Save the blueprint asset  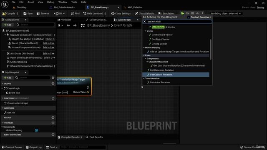[x=28, y=13]
